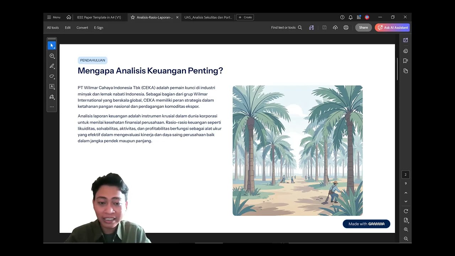Viewport: 455px width, 256px height.
Task: Click the vertical document scrollbar thumb
Action: click(x=397, y=68)
